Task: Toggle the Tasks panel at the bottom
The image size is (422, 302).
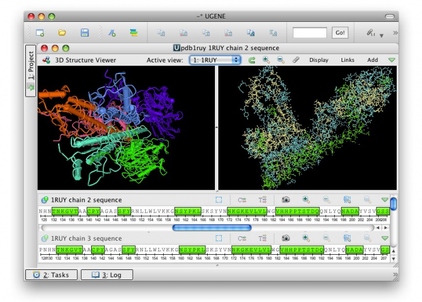Action: click(x=51, y=275)
